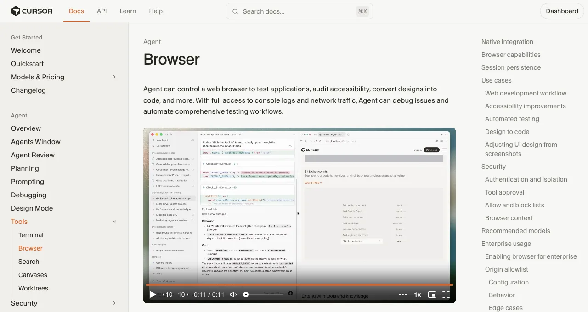This screenshot has width=588, height=312.
Task: Jump to Adjusting UI design from screenshots
Action: click(521, 149)
